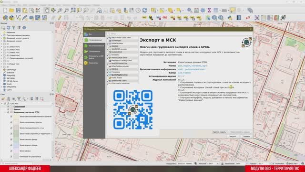Click the browser panel Refresh icon
This screenshot has width=305, height=172.
point(9,28)
